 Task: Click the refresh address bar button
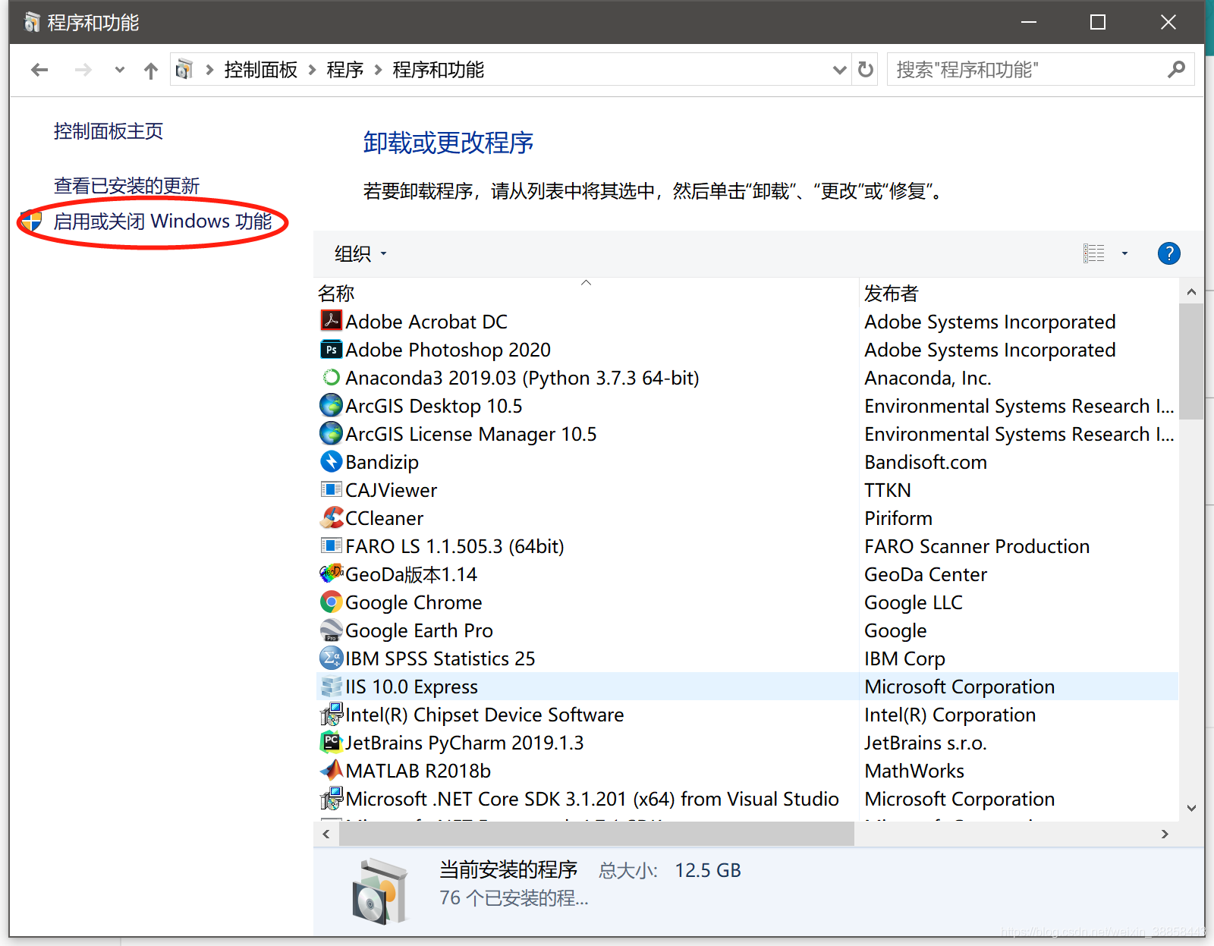coord(865,70)
